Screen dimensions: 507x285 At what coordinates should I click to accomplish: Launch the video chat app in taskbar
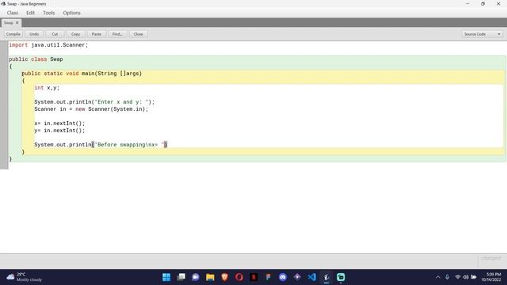pos(196,277)
